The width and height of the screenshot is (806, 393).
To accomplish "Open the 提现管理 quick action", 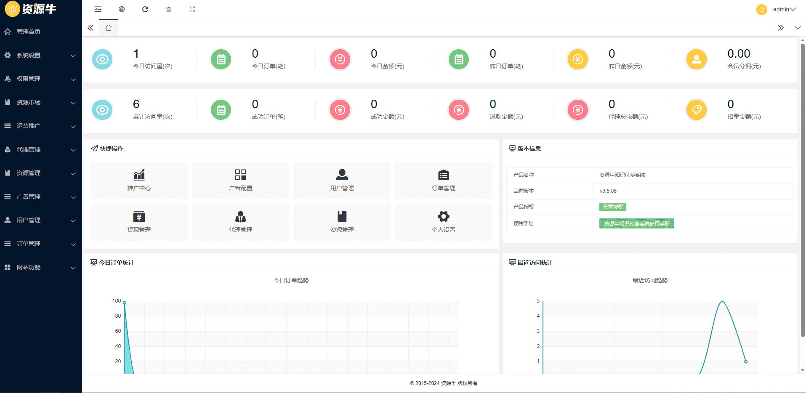I will 139,222.
